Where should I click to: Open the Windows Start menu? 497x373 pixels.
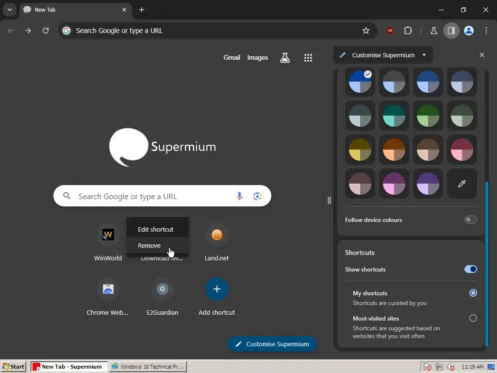(x=13, y=367)
